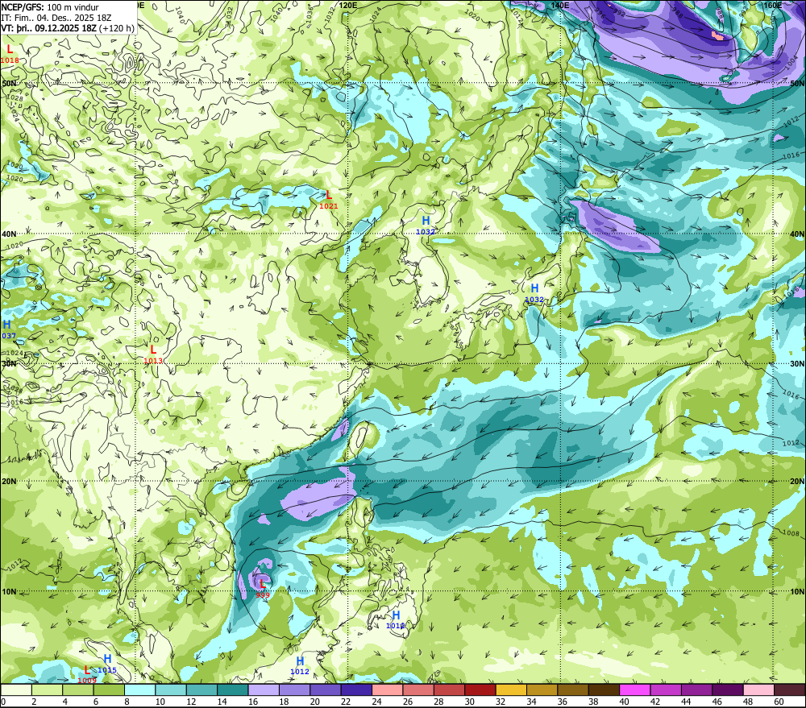Screen dimensions: 806x708
Task: Click the 'IT: Fim.. 04. Des.. 2025 18Z' line
Action: pyautogui.click(x=56, y=18)
